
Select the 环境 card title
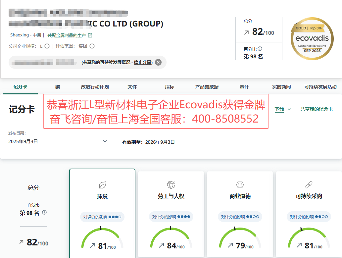point(102,196)
